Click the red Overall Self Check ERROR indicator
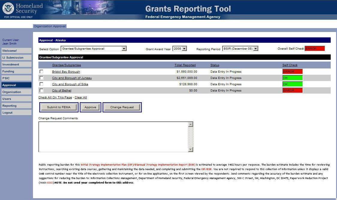Image resolution: width=337 pixels, height=200 pixels. click(x=315, y=49)
